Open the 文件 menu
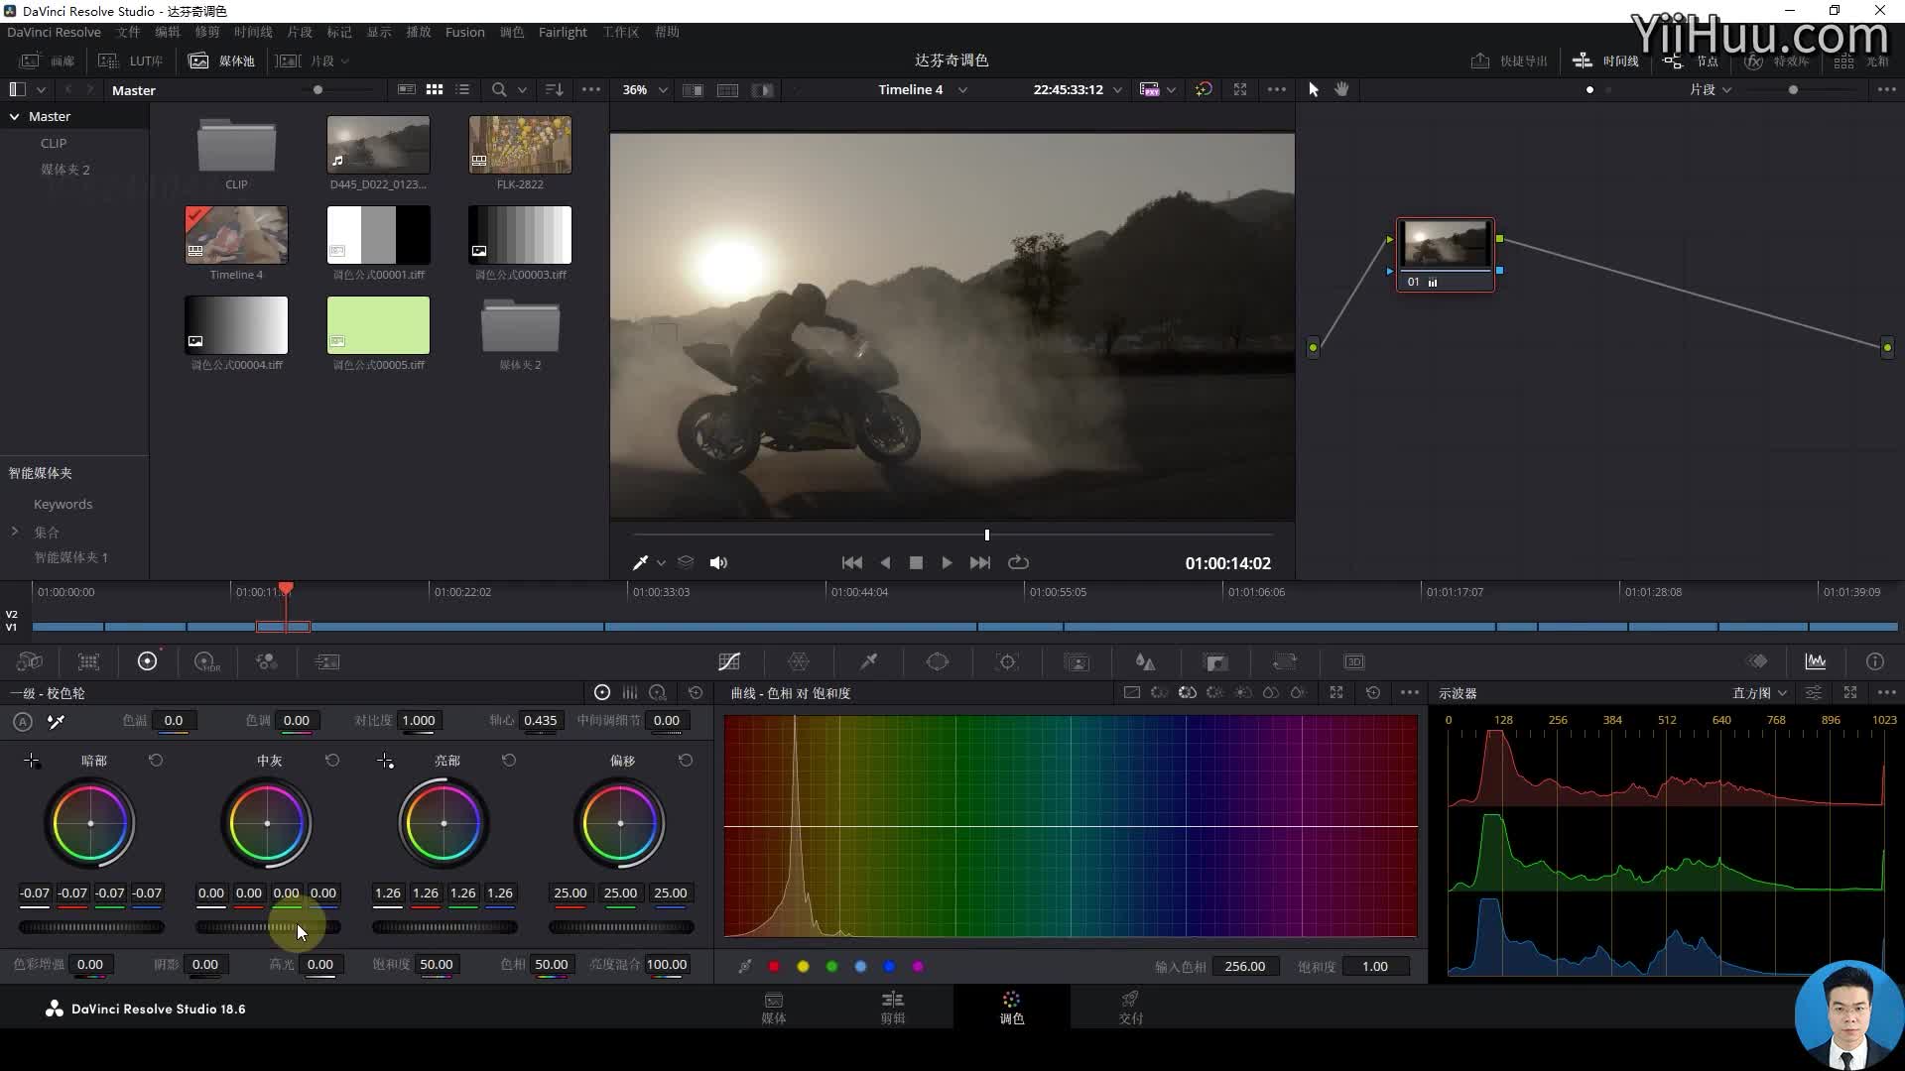 point(128,32)
